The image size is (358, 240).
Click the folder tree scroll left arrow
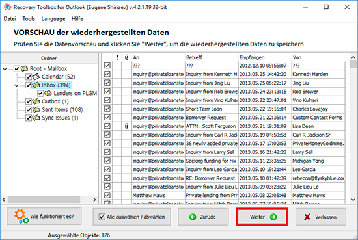pyautogui.click(x=4, y=200)
